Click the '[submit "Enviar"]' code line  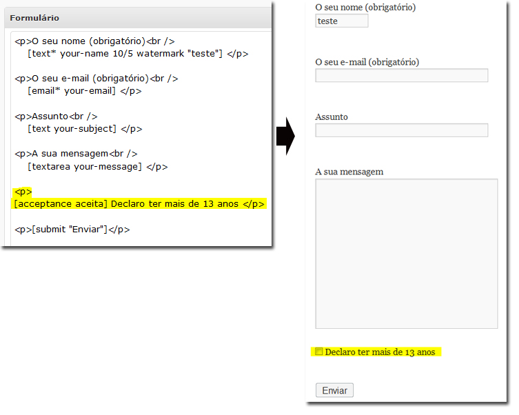pyautogui.click(x=72, y=230)
